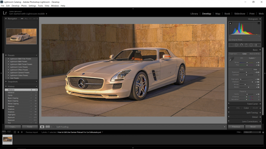Clear history with the History X icon
This screenshot has height=149, width=266.
pyautogui.click(x=36, y=86)
